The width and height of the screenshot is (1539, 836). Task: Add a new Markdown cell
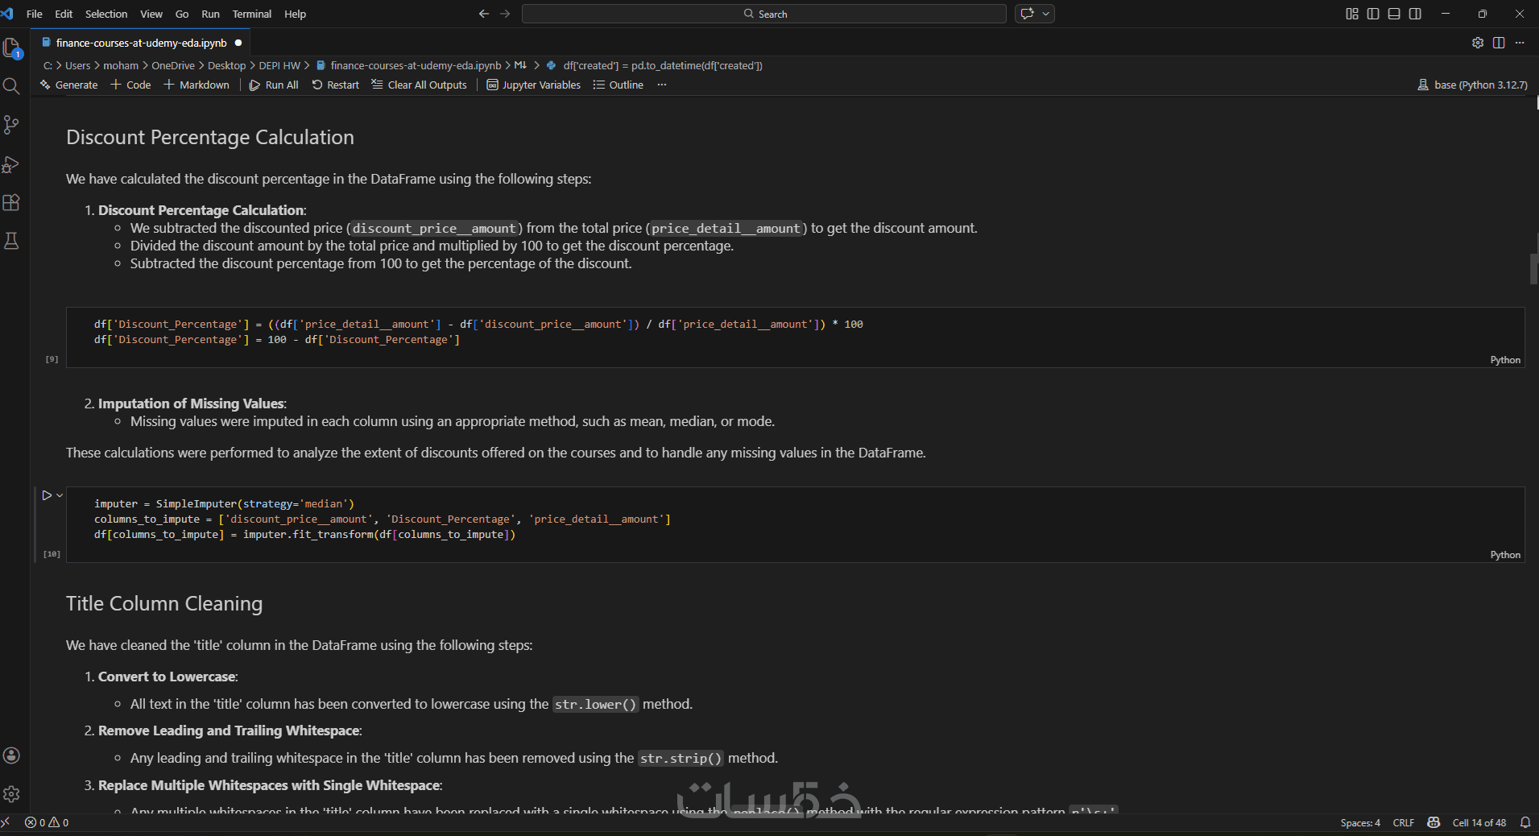(x=197, y=85)
